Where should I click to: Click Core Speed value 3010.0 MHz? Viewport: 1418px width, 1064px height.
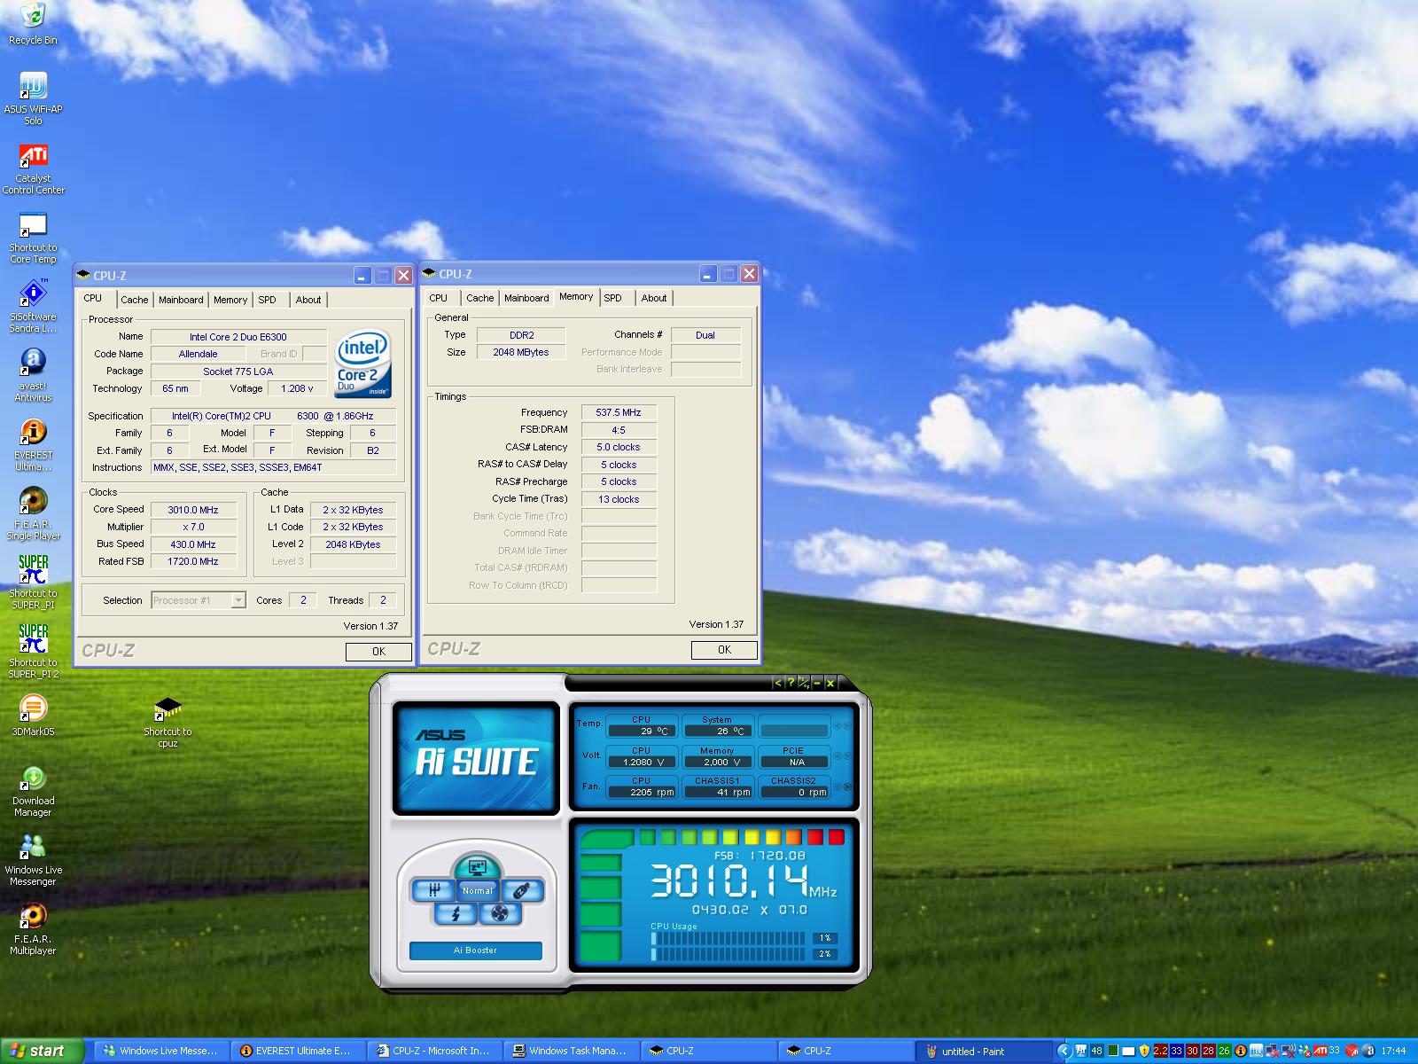(x=193, y=510)
